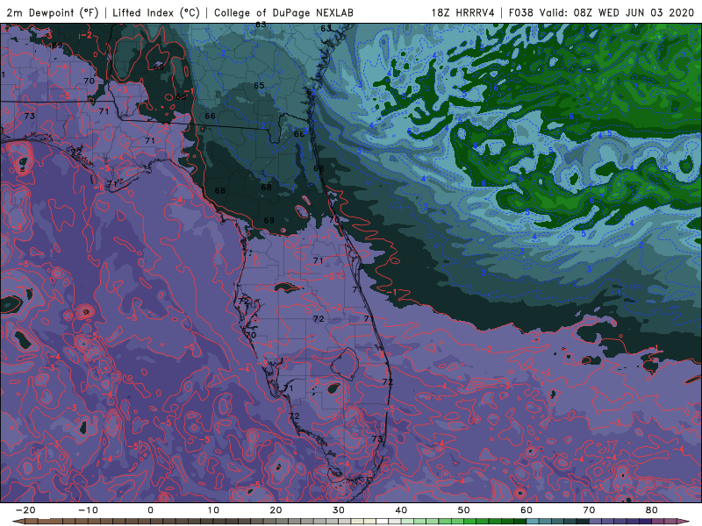Click the 'F038 Valid: 08Z WED JUN 03 2020' text

(601, 12)
